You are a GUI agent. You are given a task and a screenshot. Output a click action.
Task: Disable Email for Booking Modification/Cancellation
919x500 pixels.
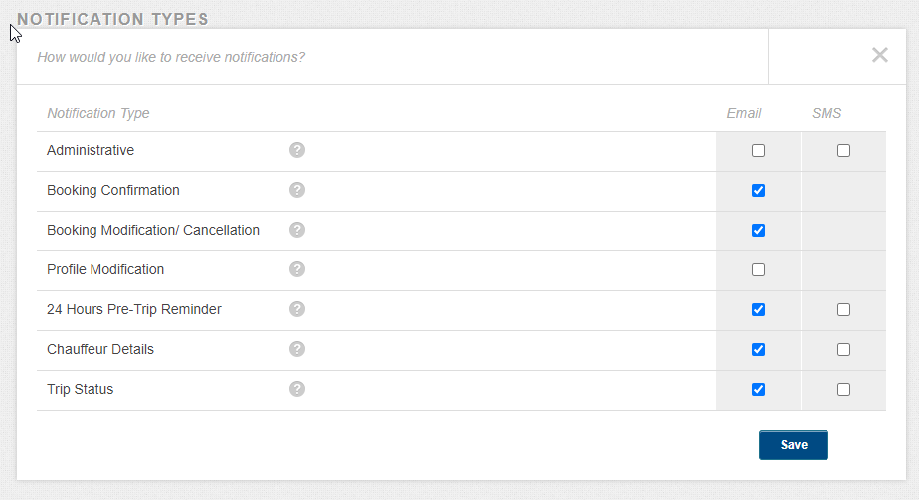tap(759, 231)
